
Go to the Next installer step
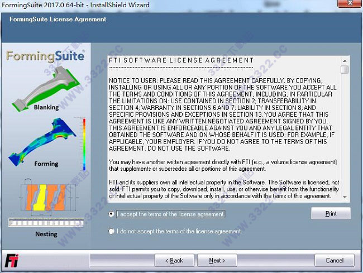(x=217, y=260)
